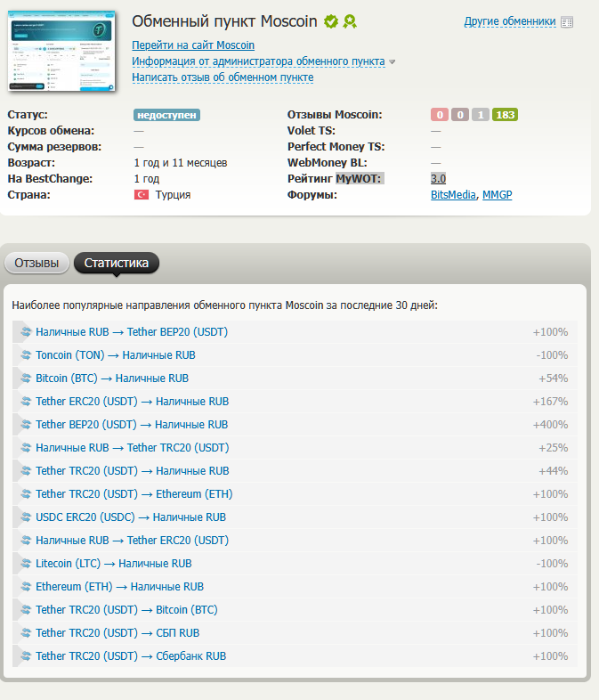Open the Moscoin site screenshot thumbnail
The width and height of the screenshot is (599, 700).
(62, 51)
